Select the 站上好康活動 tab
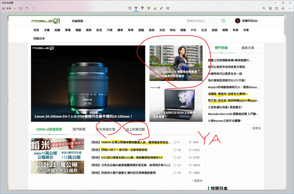This screenshot has width=294, height=194. pos(136,129)
